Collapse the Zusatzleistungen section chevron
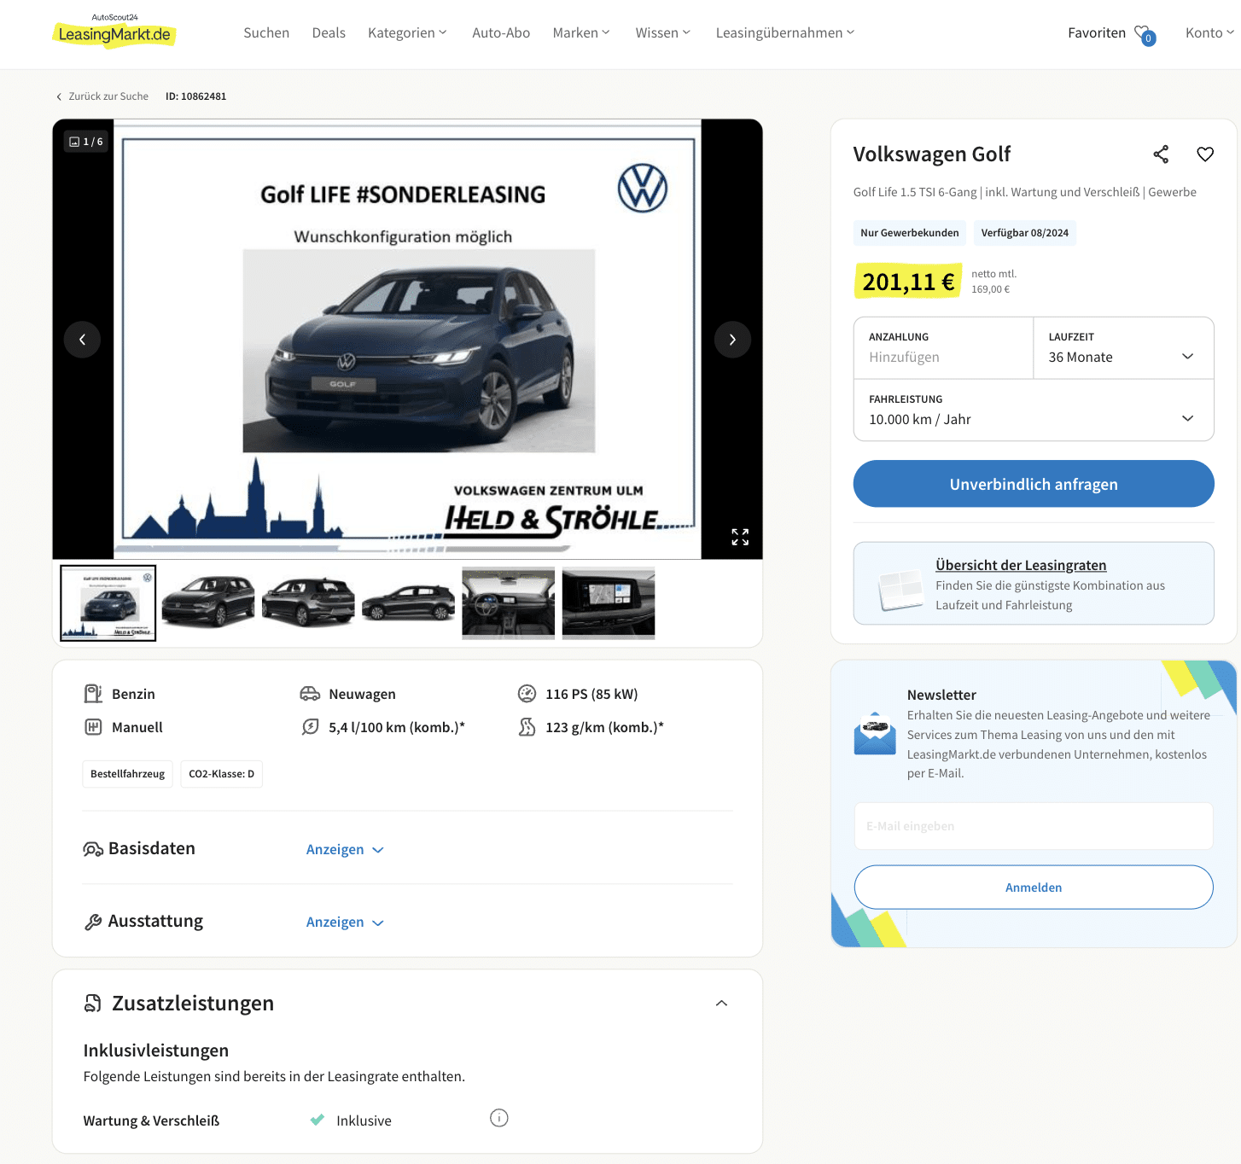1241x1164 pixels. [721, 1004]
